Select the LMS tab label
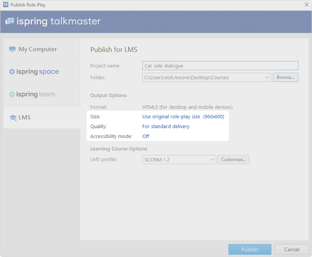The image size is (312, 257). pyautogui.click(x=25, y=118)
